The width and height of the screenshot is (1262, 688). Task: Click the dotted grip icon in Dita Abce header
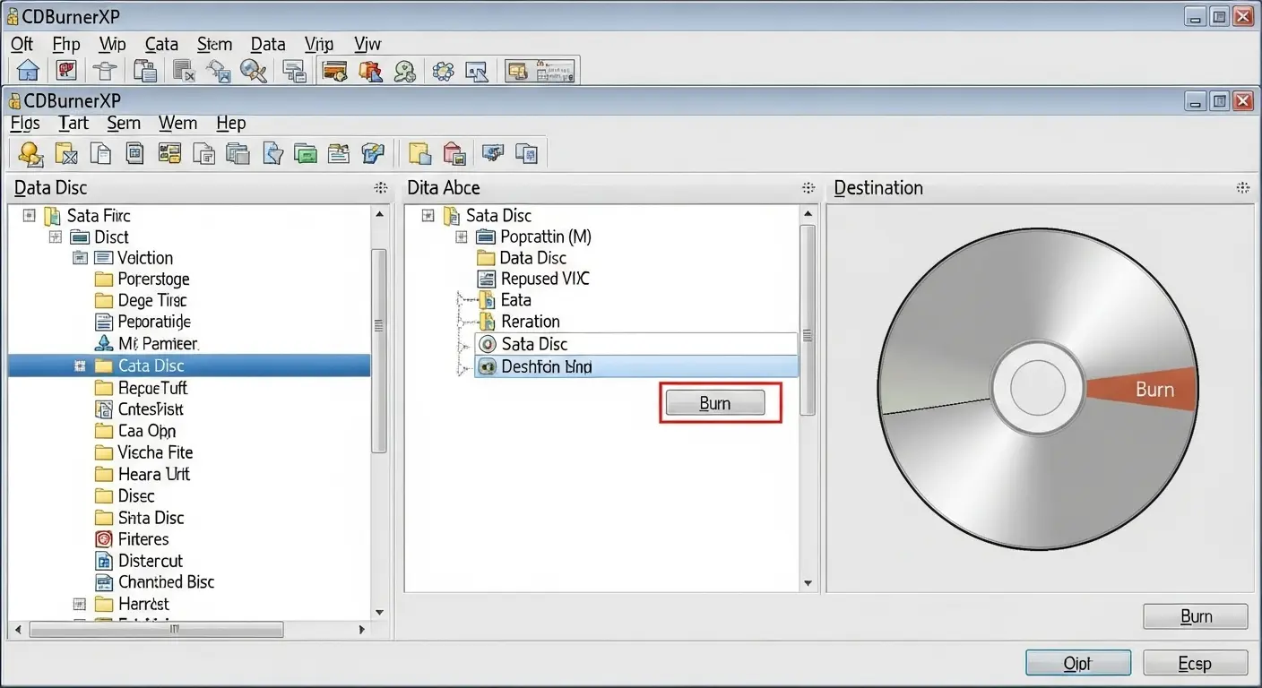click(x=808, y=188)
